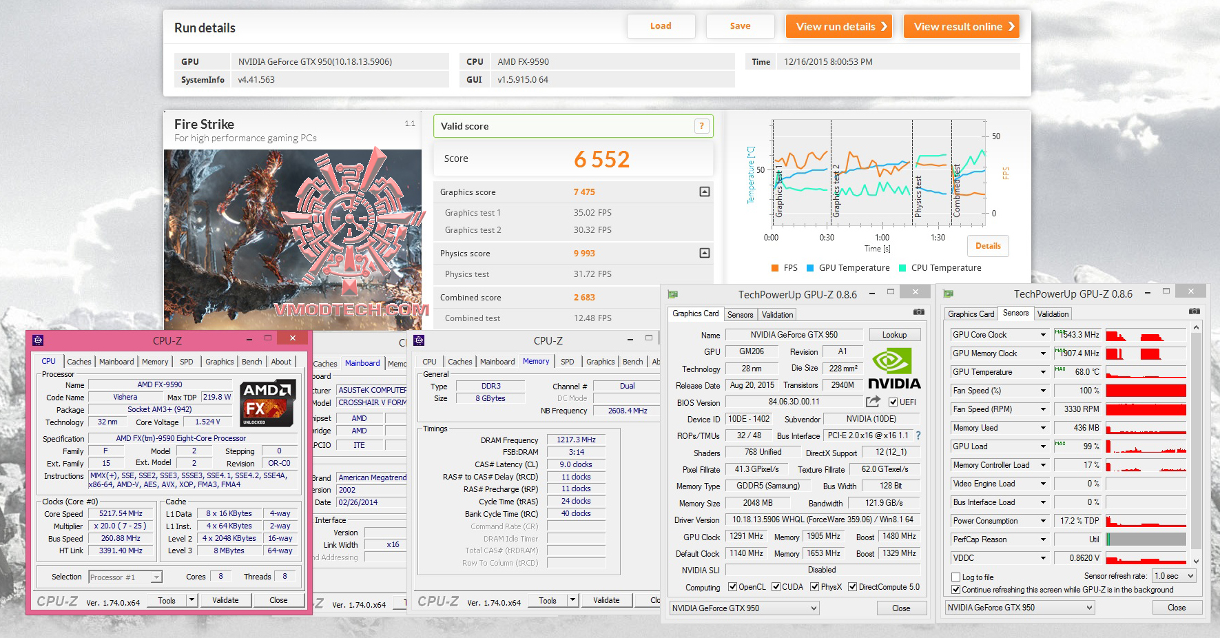Screen dimensions: 1220x638
Task: Click the blue GPU Temperature legend swatch
Action: pos(811,268)
